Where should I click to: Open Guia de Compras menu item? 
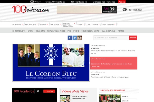click(108, 31)
